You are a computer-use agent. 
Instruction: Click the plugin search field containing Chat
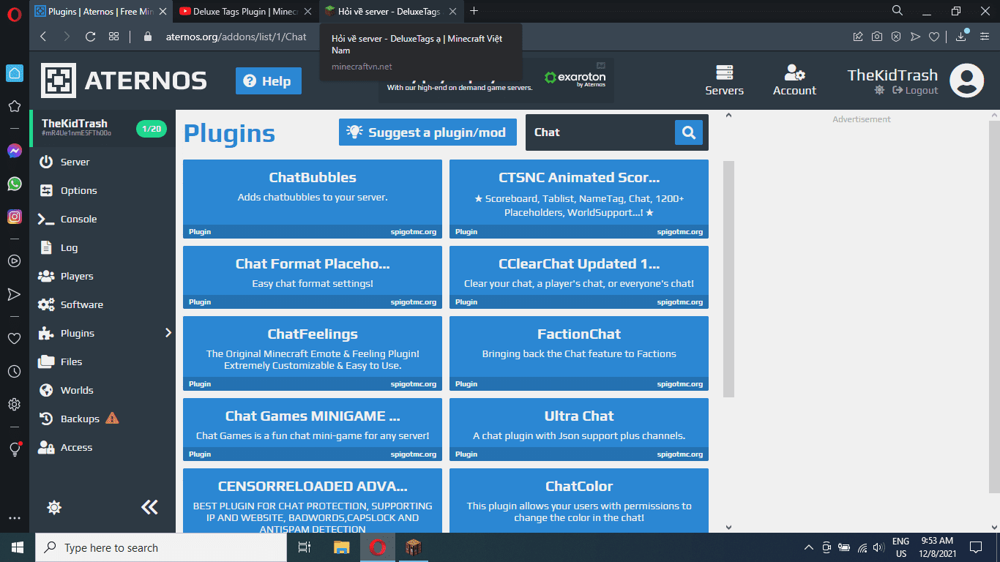coord(600,132)
